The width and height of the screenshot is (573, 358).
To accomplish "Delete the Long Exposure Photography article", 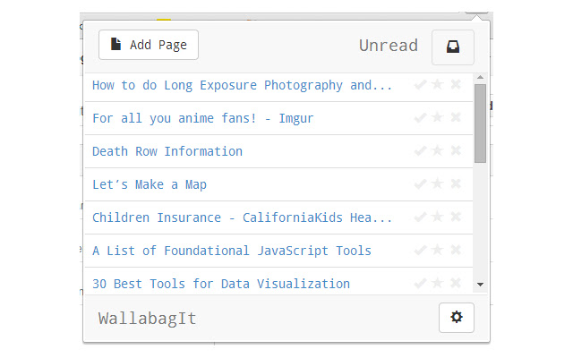I will (456, 85).
